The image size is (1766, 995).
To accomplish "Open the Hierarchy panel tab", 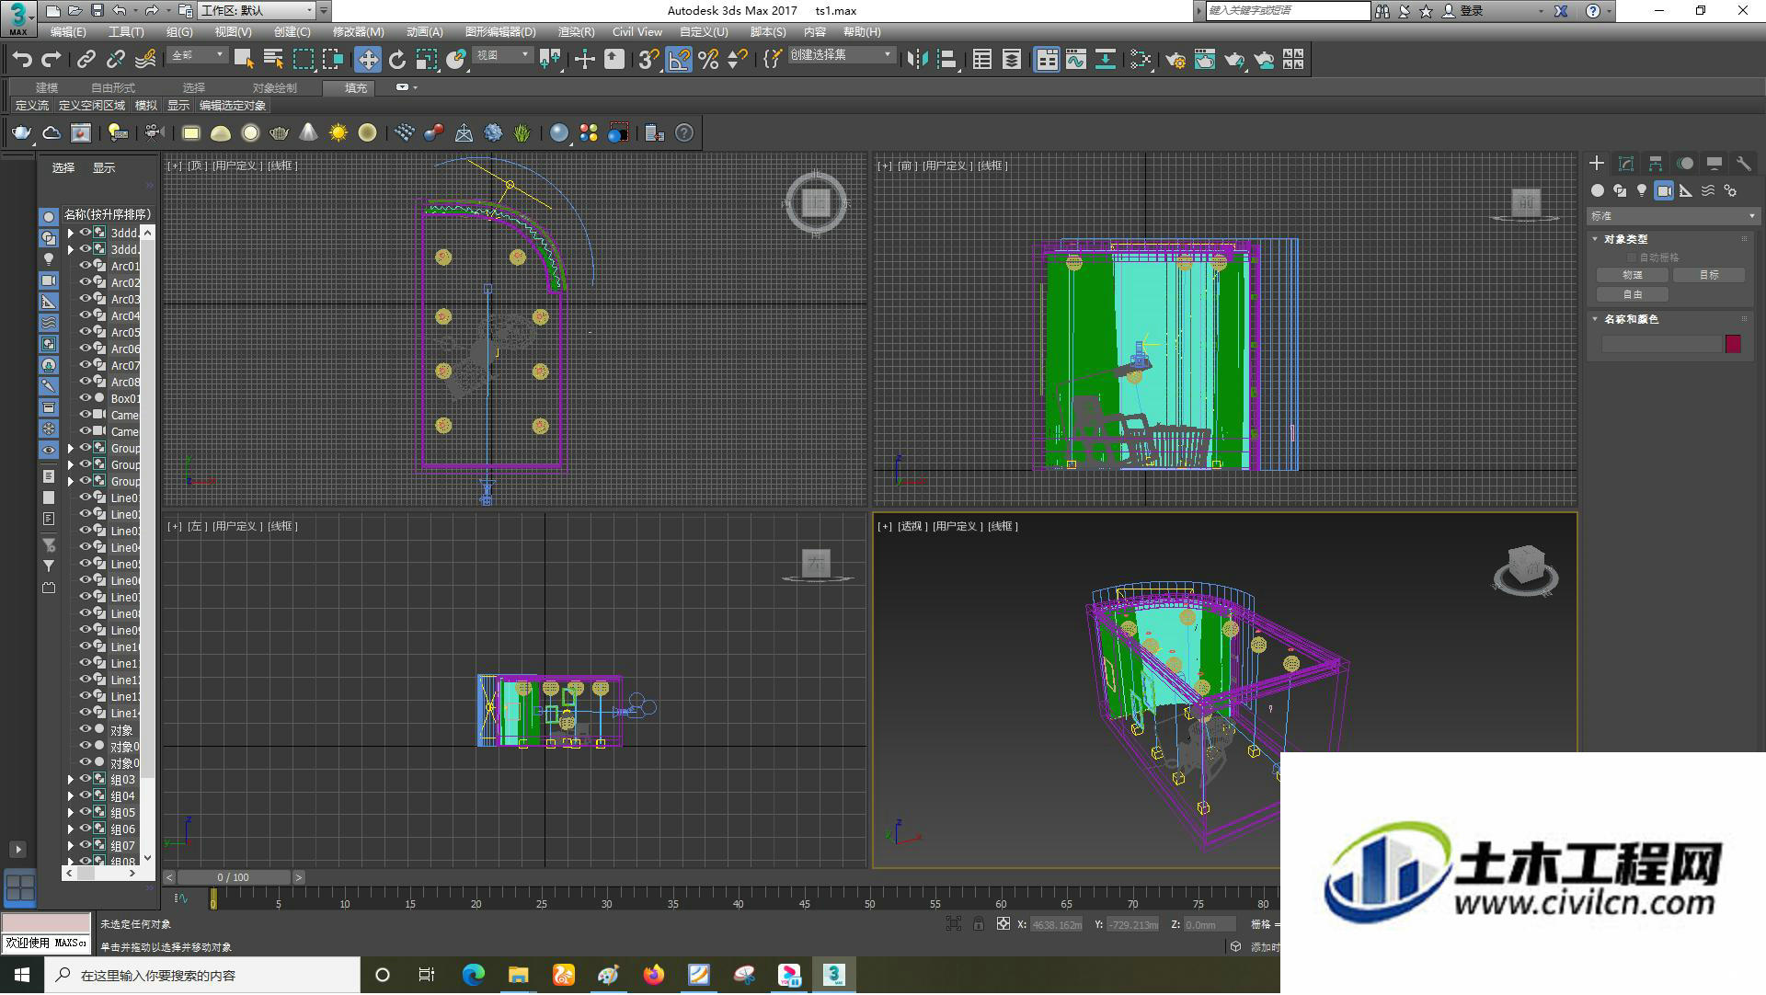I will click(x=1656, y=163).
